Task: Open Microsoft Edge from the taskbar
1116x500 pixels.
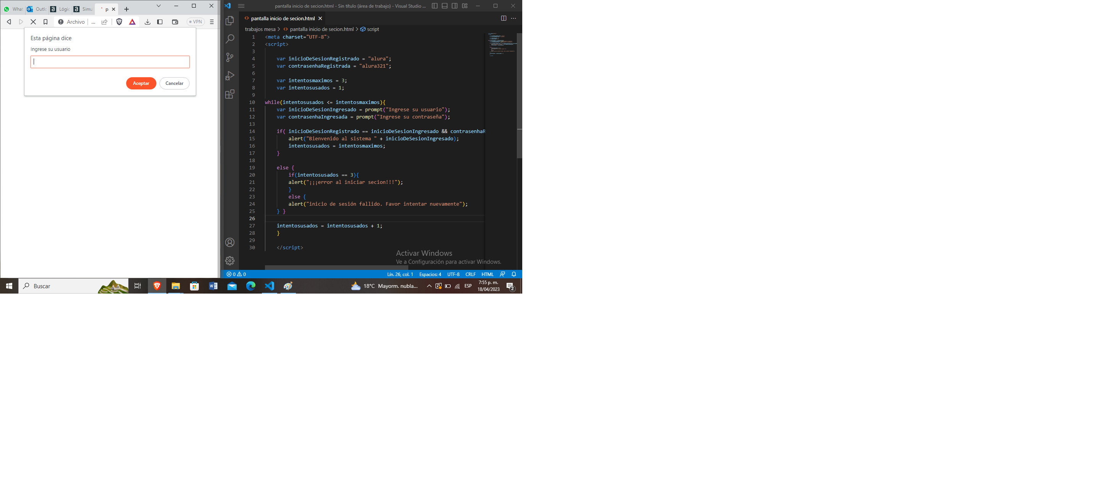Action: 251,286
